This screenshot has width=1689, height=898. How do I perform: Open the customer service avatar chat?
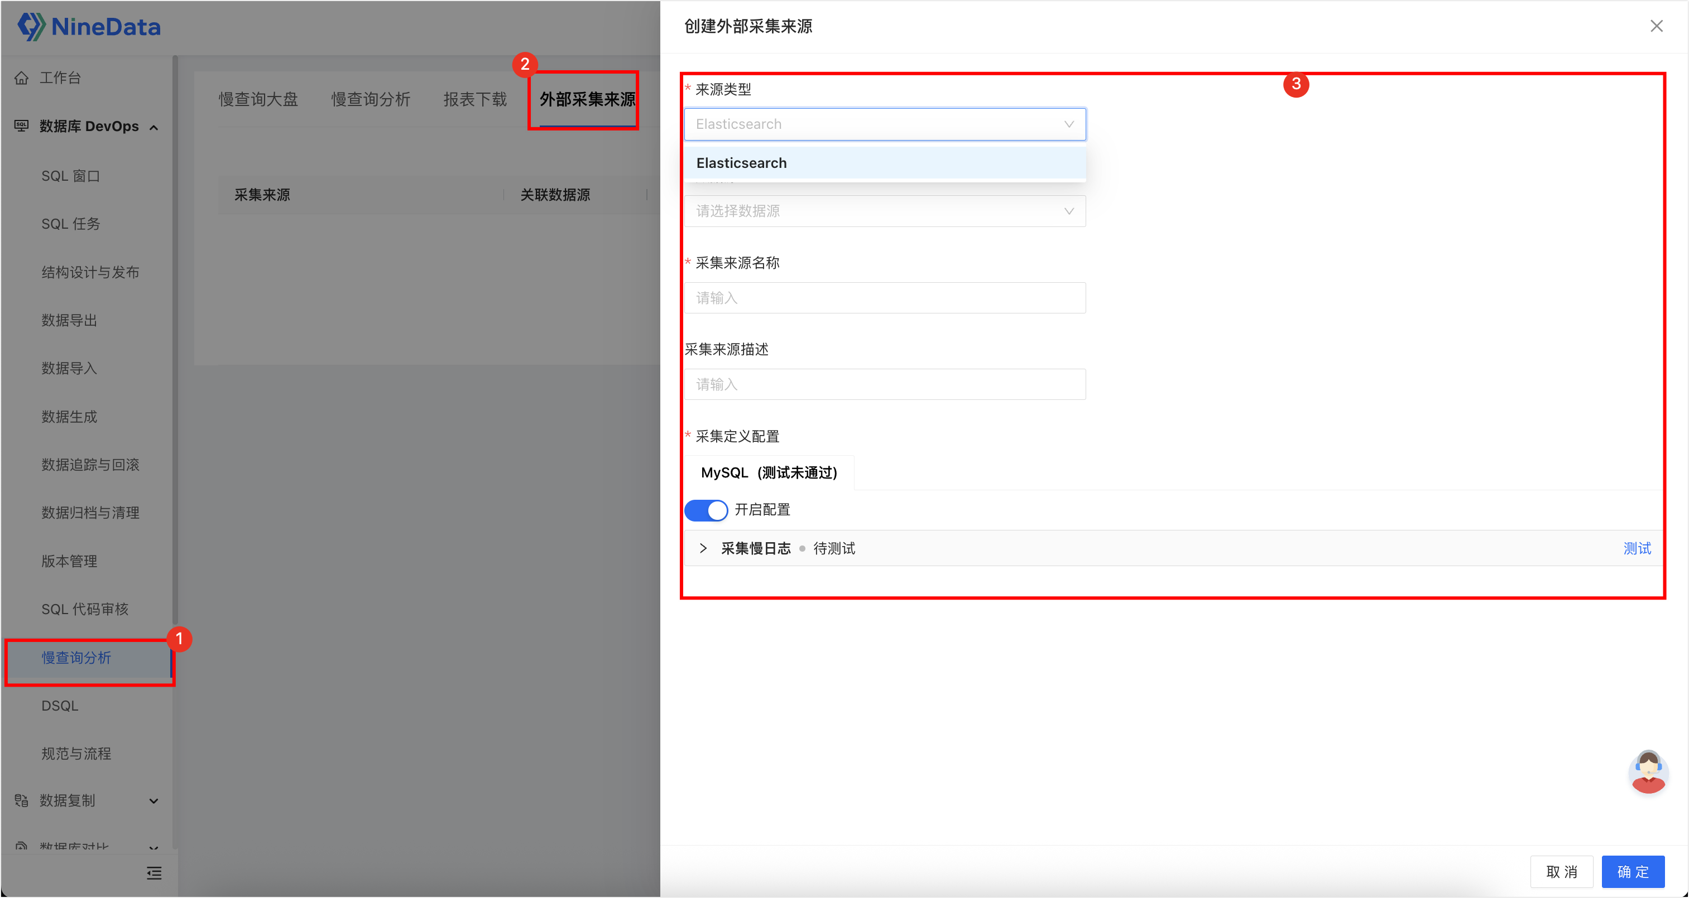point(1648,771)
